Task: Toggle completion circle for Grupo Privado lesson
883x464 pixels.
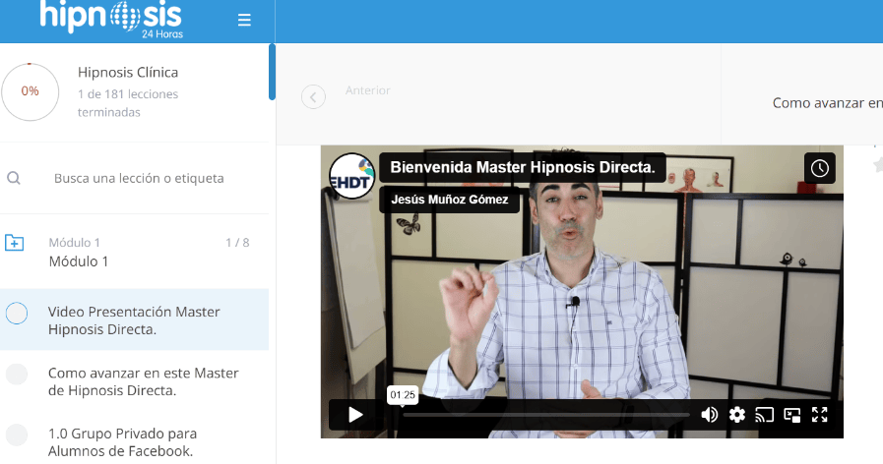Action: pos(17,435)
